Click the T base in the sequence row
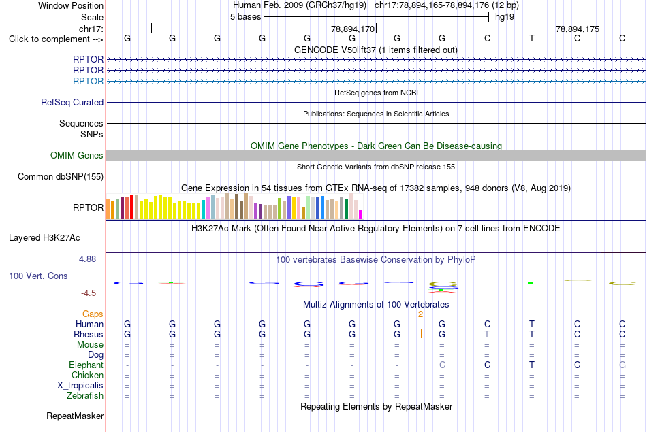647x432 pixels. 532,38
